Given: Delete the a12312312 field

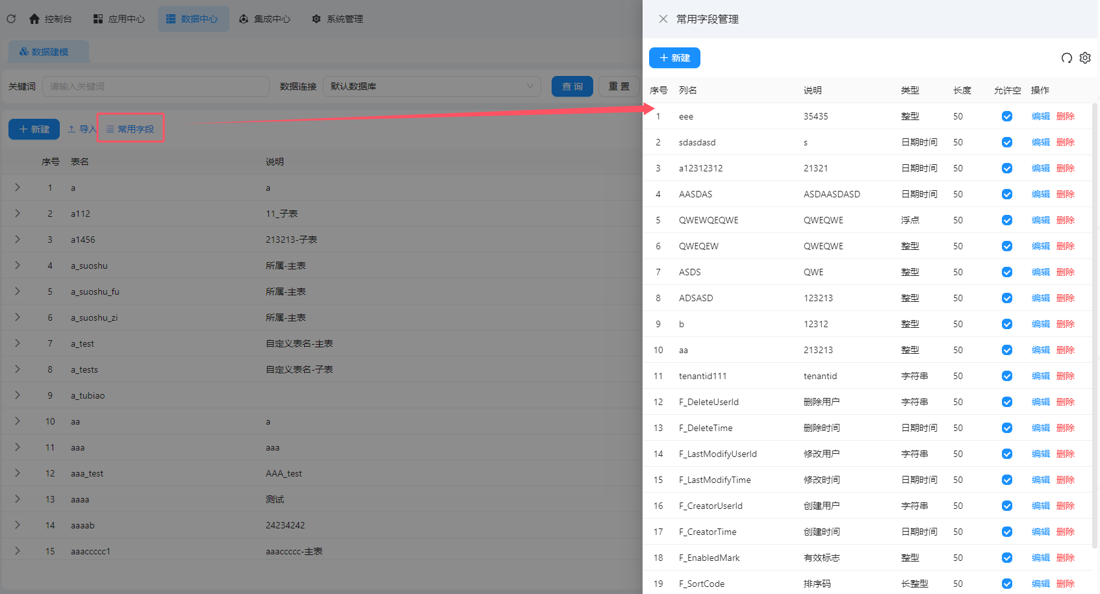Looking at the screenshot, I should (1066, 168).
